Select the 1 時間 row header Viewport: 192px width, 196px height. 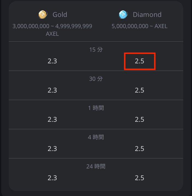(96, 108)
